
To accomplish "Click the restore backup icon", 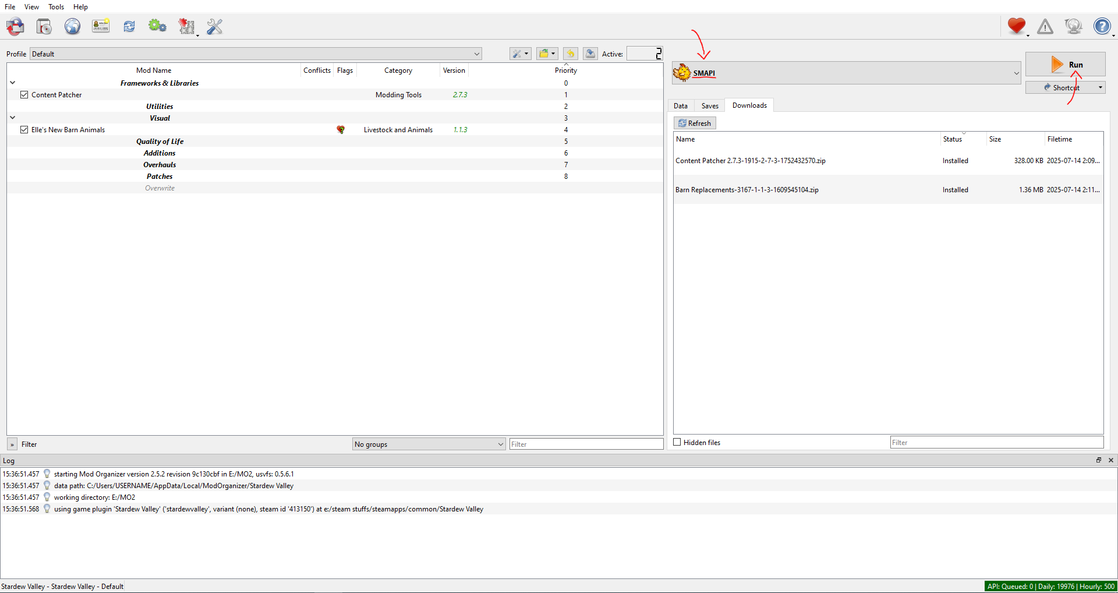I will (571, 54).
